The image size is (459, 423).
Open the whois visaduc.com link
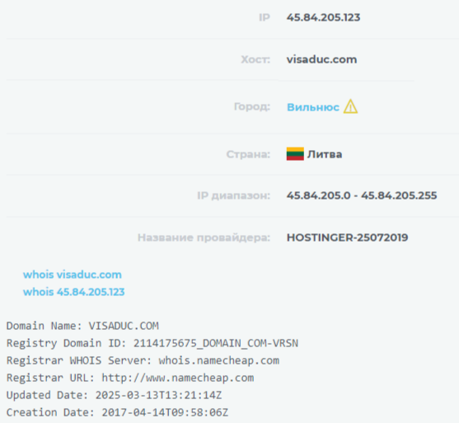(x=73, y=275)
